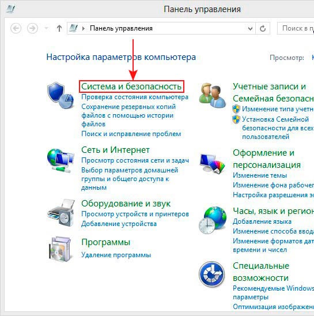Click the Up one level arrow

pyautogui.click(x=59, y=28)
